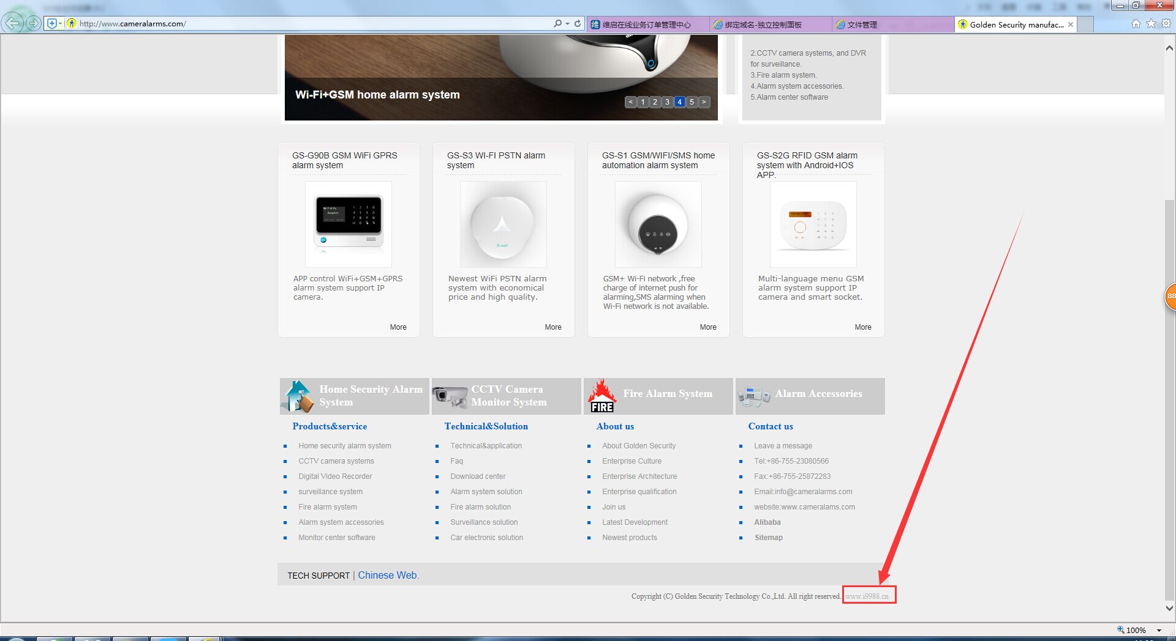
Task: Click the vertical scrollbar up arrow
Action: click(1169, 48)
